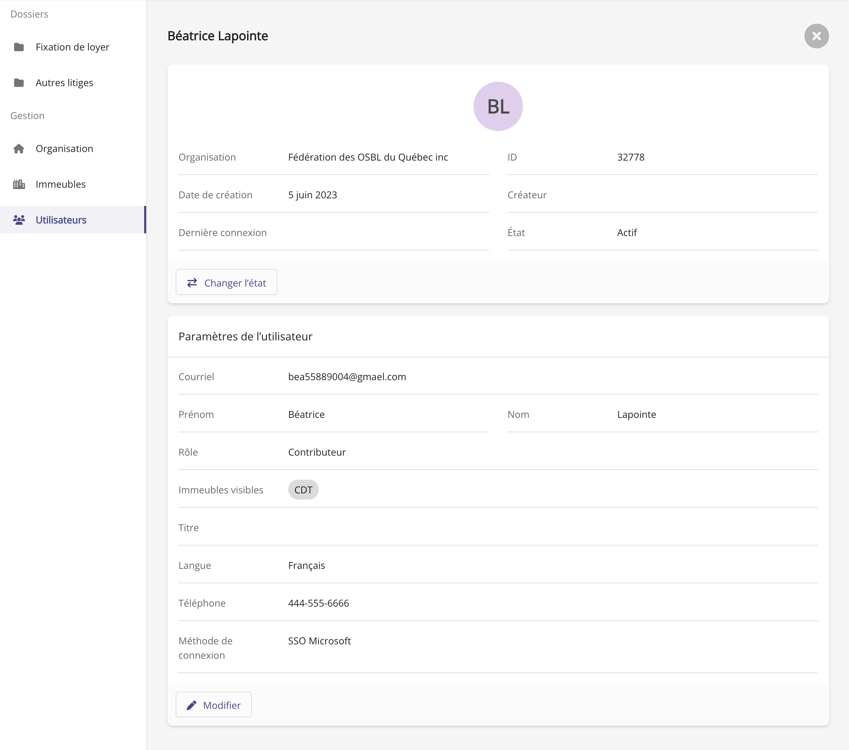Click the pencil icon in Modifier button
Viewport: 849px width, 750px height.
pos(191,705)
